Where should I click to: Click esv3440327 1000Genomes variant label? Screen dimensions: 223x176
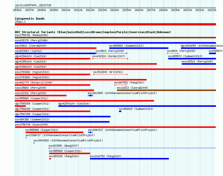(x=123, y=130)
